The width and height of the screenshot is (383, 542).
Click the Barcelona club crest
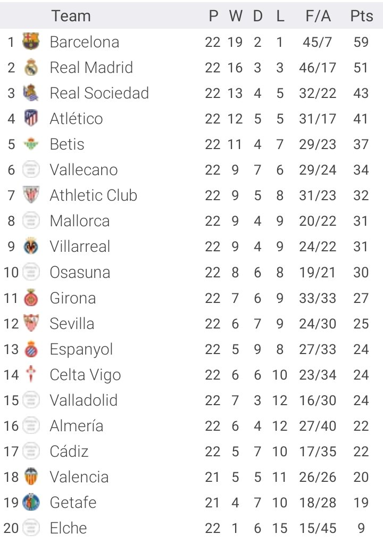click(x=31, y=42)
